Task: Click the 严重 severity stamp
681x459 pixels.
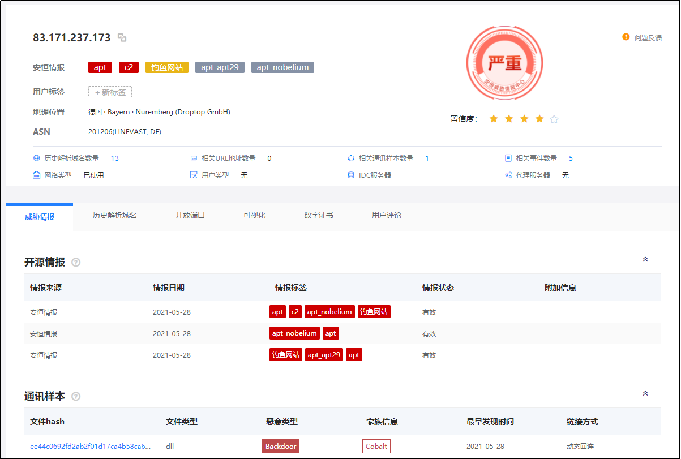Action: click(x=504, y=63)
